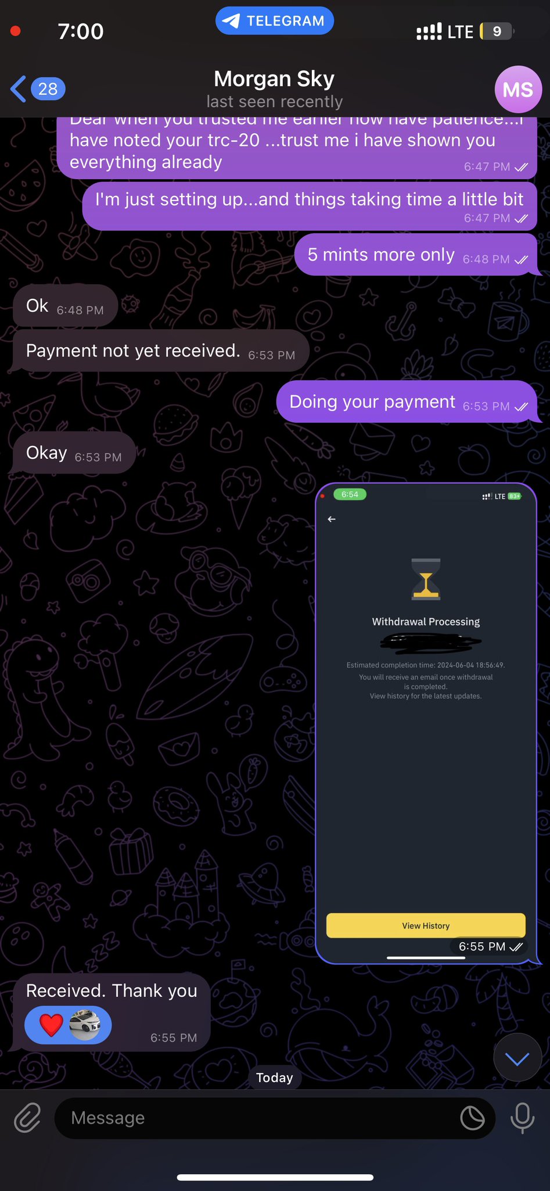550x1191 pixels.
Task: Tap the 28 unread chats badge
Action: click(x=48, y=89)
